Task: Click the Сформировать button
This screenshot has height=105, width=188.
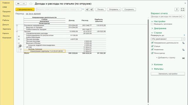Action: pos(25,9)
